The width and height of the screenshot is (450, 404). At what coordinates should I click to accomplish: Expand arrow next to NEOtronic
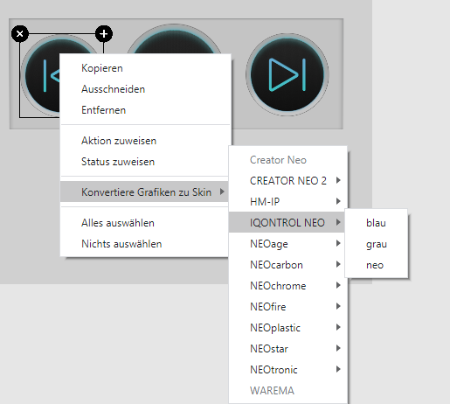click(x=338, y=369)
